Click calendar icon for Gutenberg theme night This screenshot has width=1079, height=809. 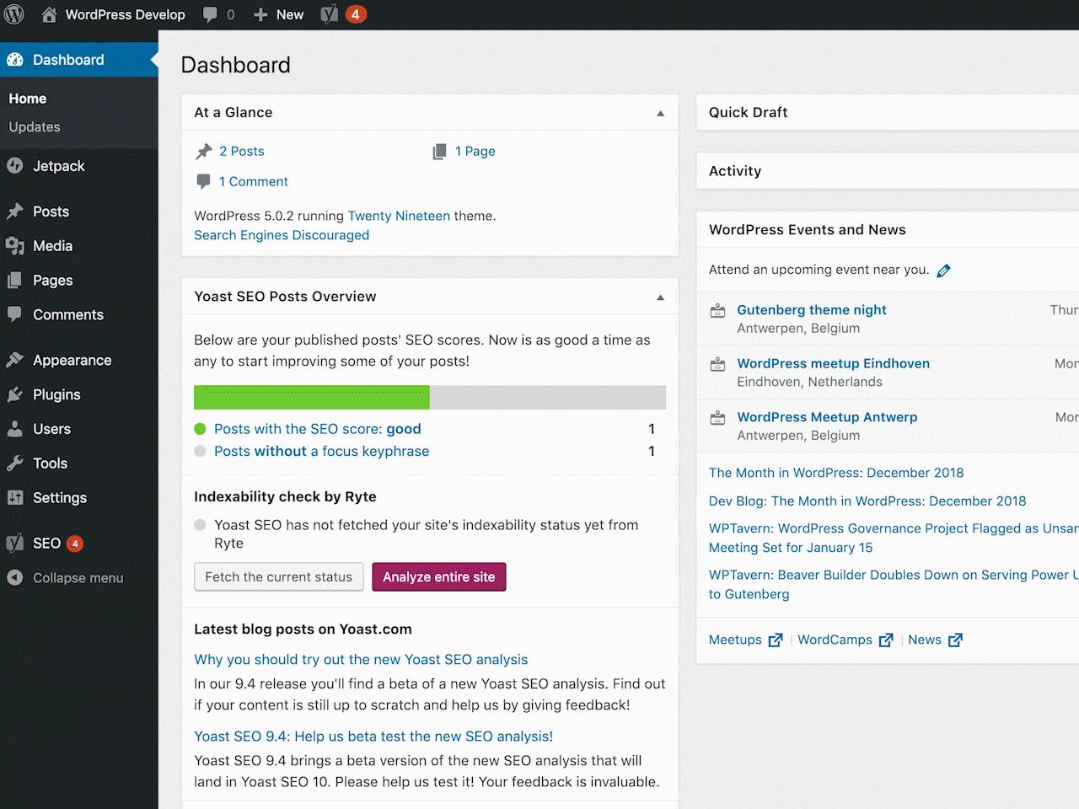[x=718, y=311]
